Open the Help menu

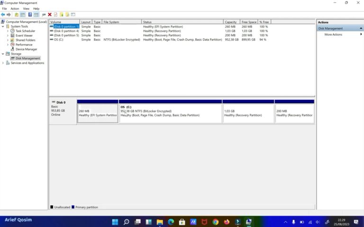point(36,9)
